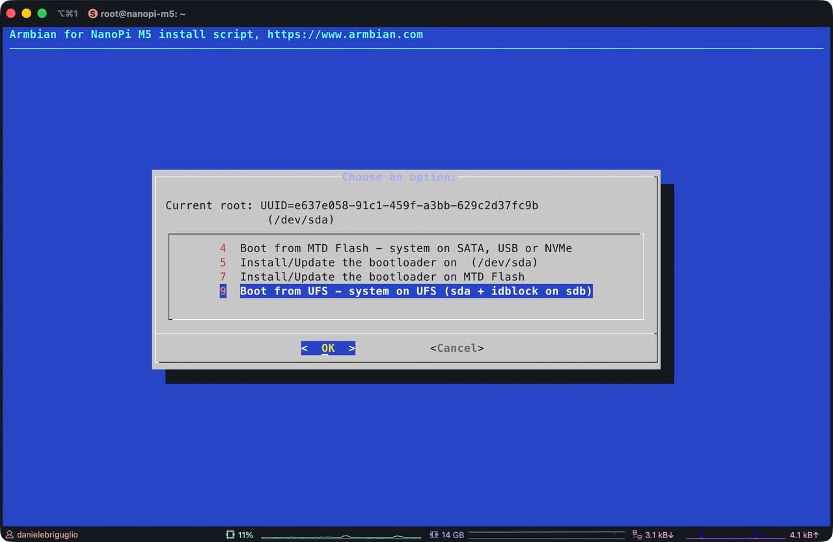Viewport: 833px width, 542px height.
Task: Click the Cancel button in the dialog
Action: point(457,348)
